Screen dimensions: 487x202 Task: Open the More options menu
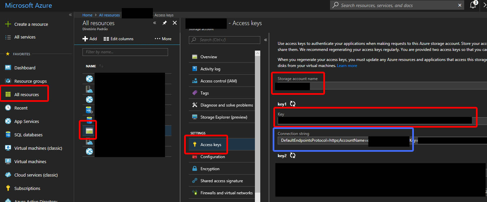(163, 39)
